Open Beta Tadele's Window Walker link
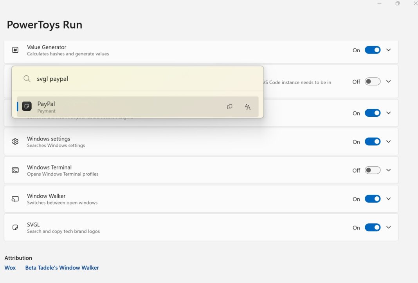418x283 pixels. coord(62,268)
